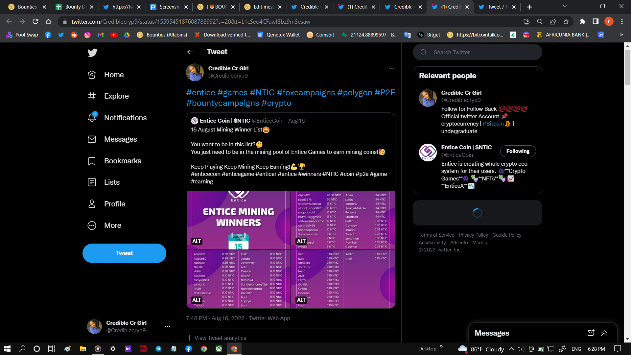Show hidden system tray icons
631x355 pixels.
511,349
